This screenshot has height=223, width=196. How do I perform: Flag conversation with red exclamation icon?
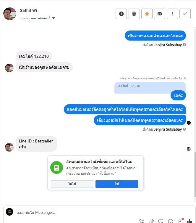click(172, 14)
